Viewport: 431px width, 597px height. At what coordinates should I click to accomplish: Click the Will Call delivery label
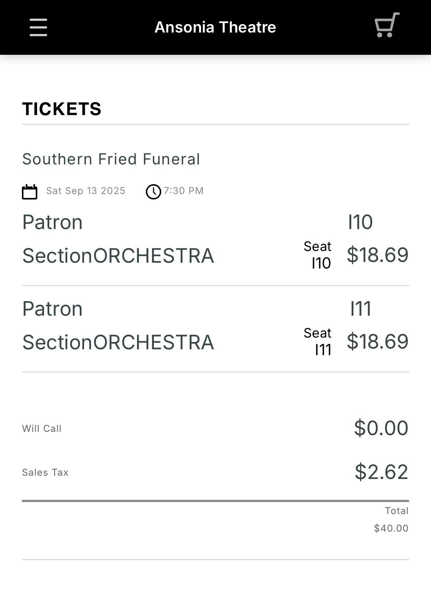42,429
